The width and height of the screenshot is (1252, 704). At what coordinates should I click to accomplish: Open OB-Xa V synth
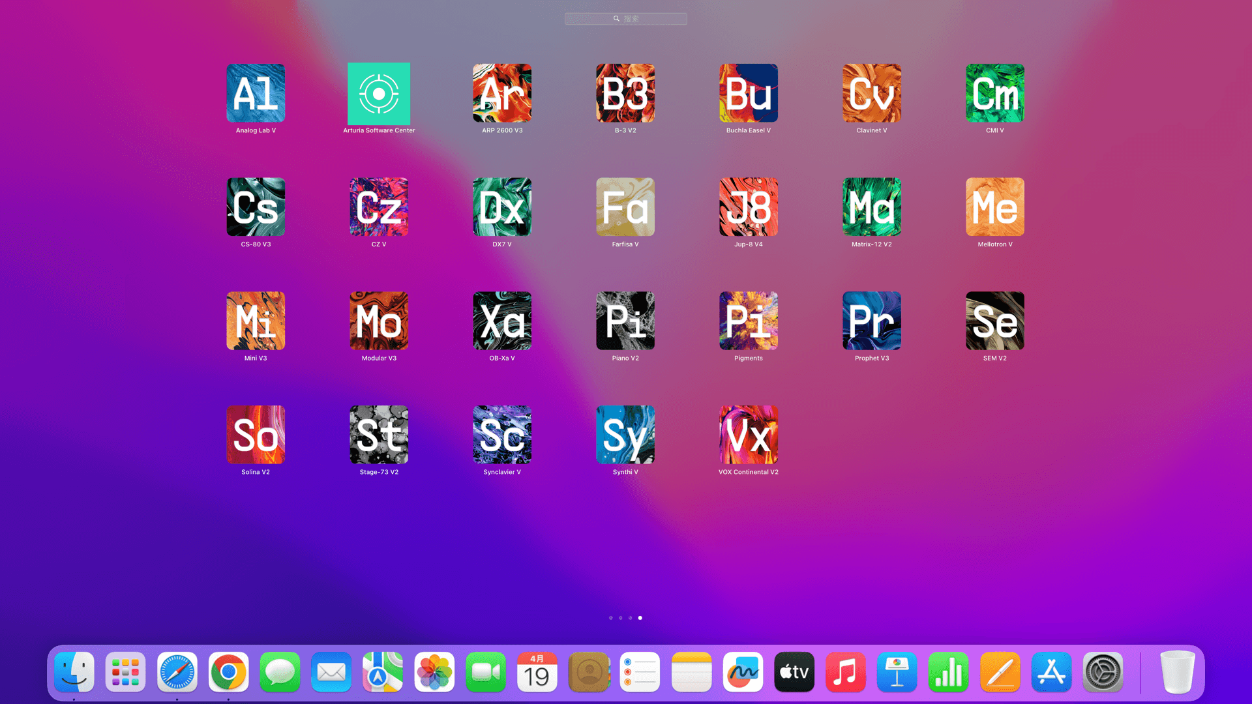(502, 321)
